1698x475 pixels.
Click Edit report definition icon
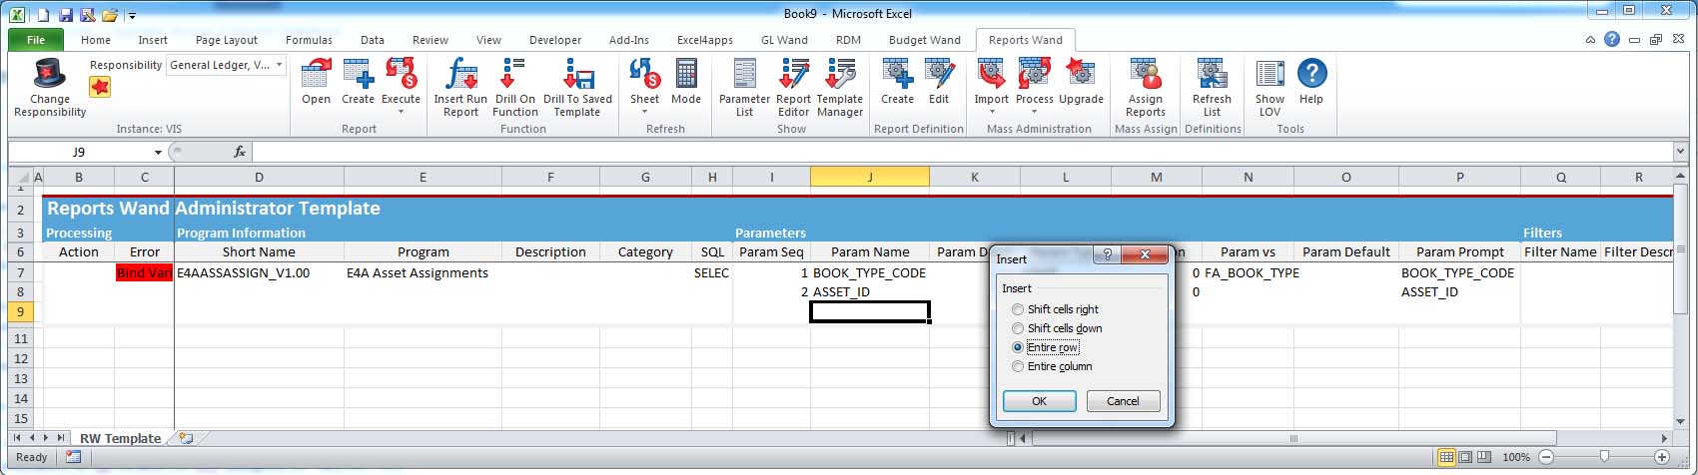tap(939, 73)
